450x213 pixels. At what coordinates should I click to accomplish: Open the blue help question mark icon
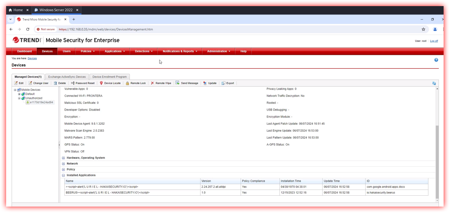pos(436,60)
